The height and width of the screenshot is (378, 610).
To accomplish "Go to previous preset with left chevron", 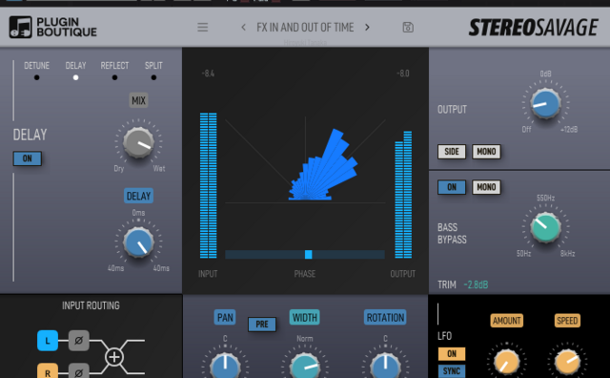I will tap(244, 28).
